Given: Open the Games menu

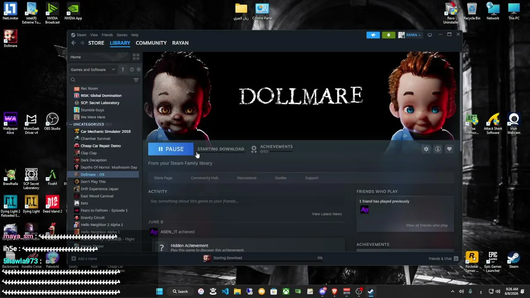Looking at the screenshot, I should pyautogui.click(x=122, y=35).
